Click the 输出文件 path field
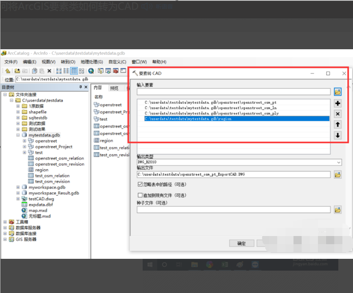The height and width of the screenshot is (293, 353). coord(234,174)
